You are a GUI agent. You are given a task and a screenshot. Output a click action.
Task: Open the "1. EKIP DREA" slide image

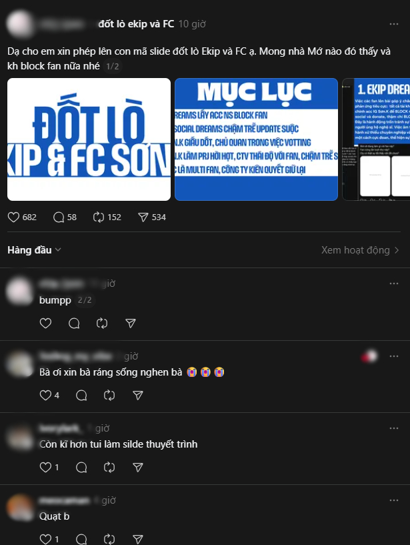(x=376, y=139)
